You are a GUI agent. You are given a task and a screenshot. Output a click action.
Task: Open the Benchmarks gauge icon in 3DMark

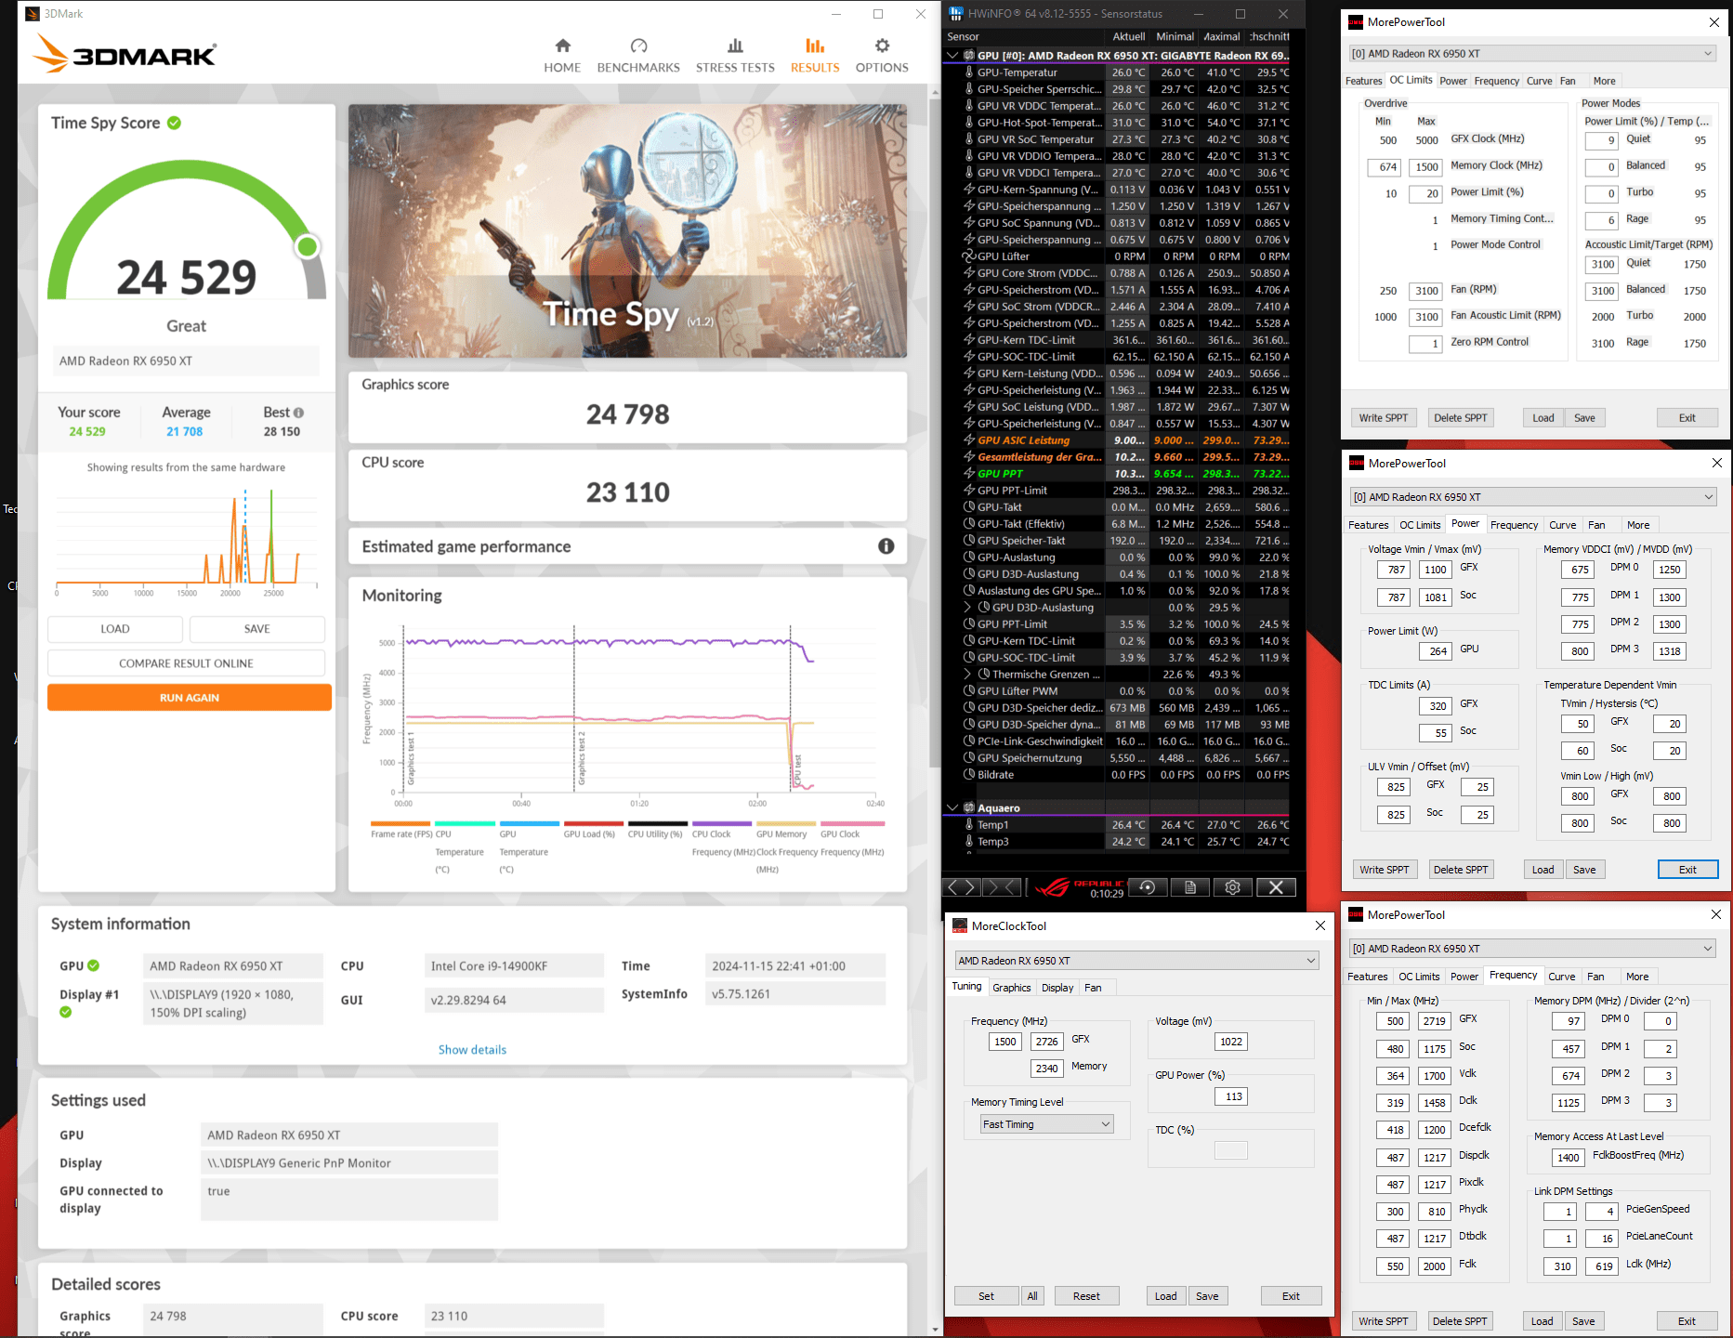tap(638, 46)
